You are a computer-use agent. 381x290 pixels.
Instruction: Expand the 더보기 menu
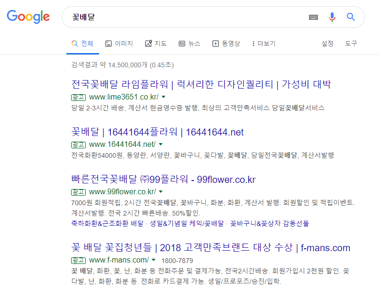coord(263,44)
